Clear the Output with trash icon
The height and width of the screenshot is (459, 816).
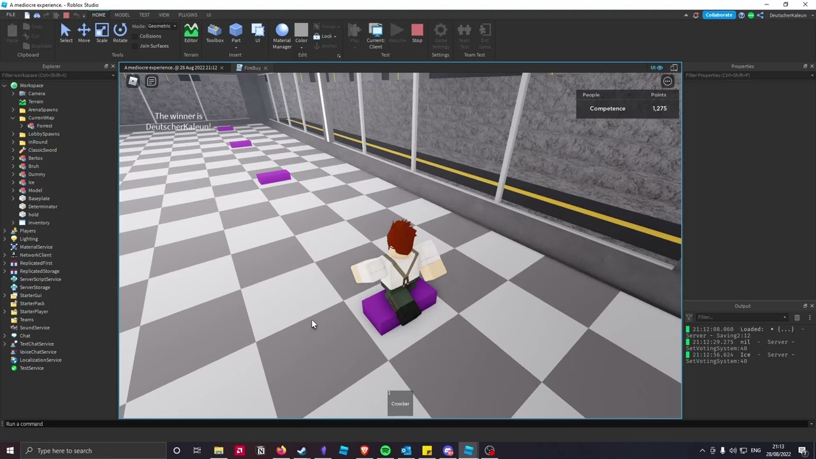coord(797,317)
